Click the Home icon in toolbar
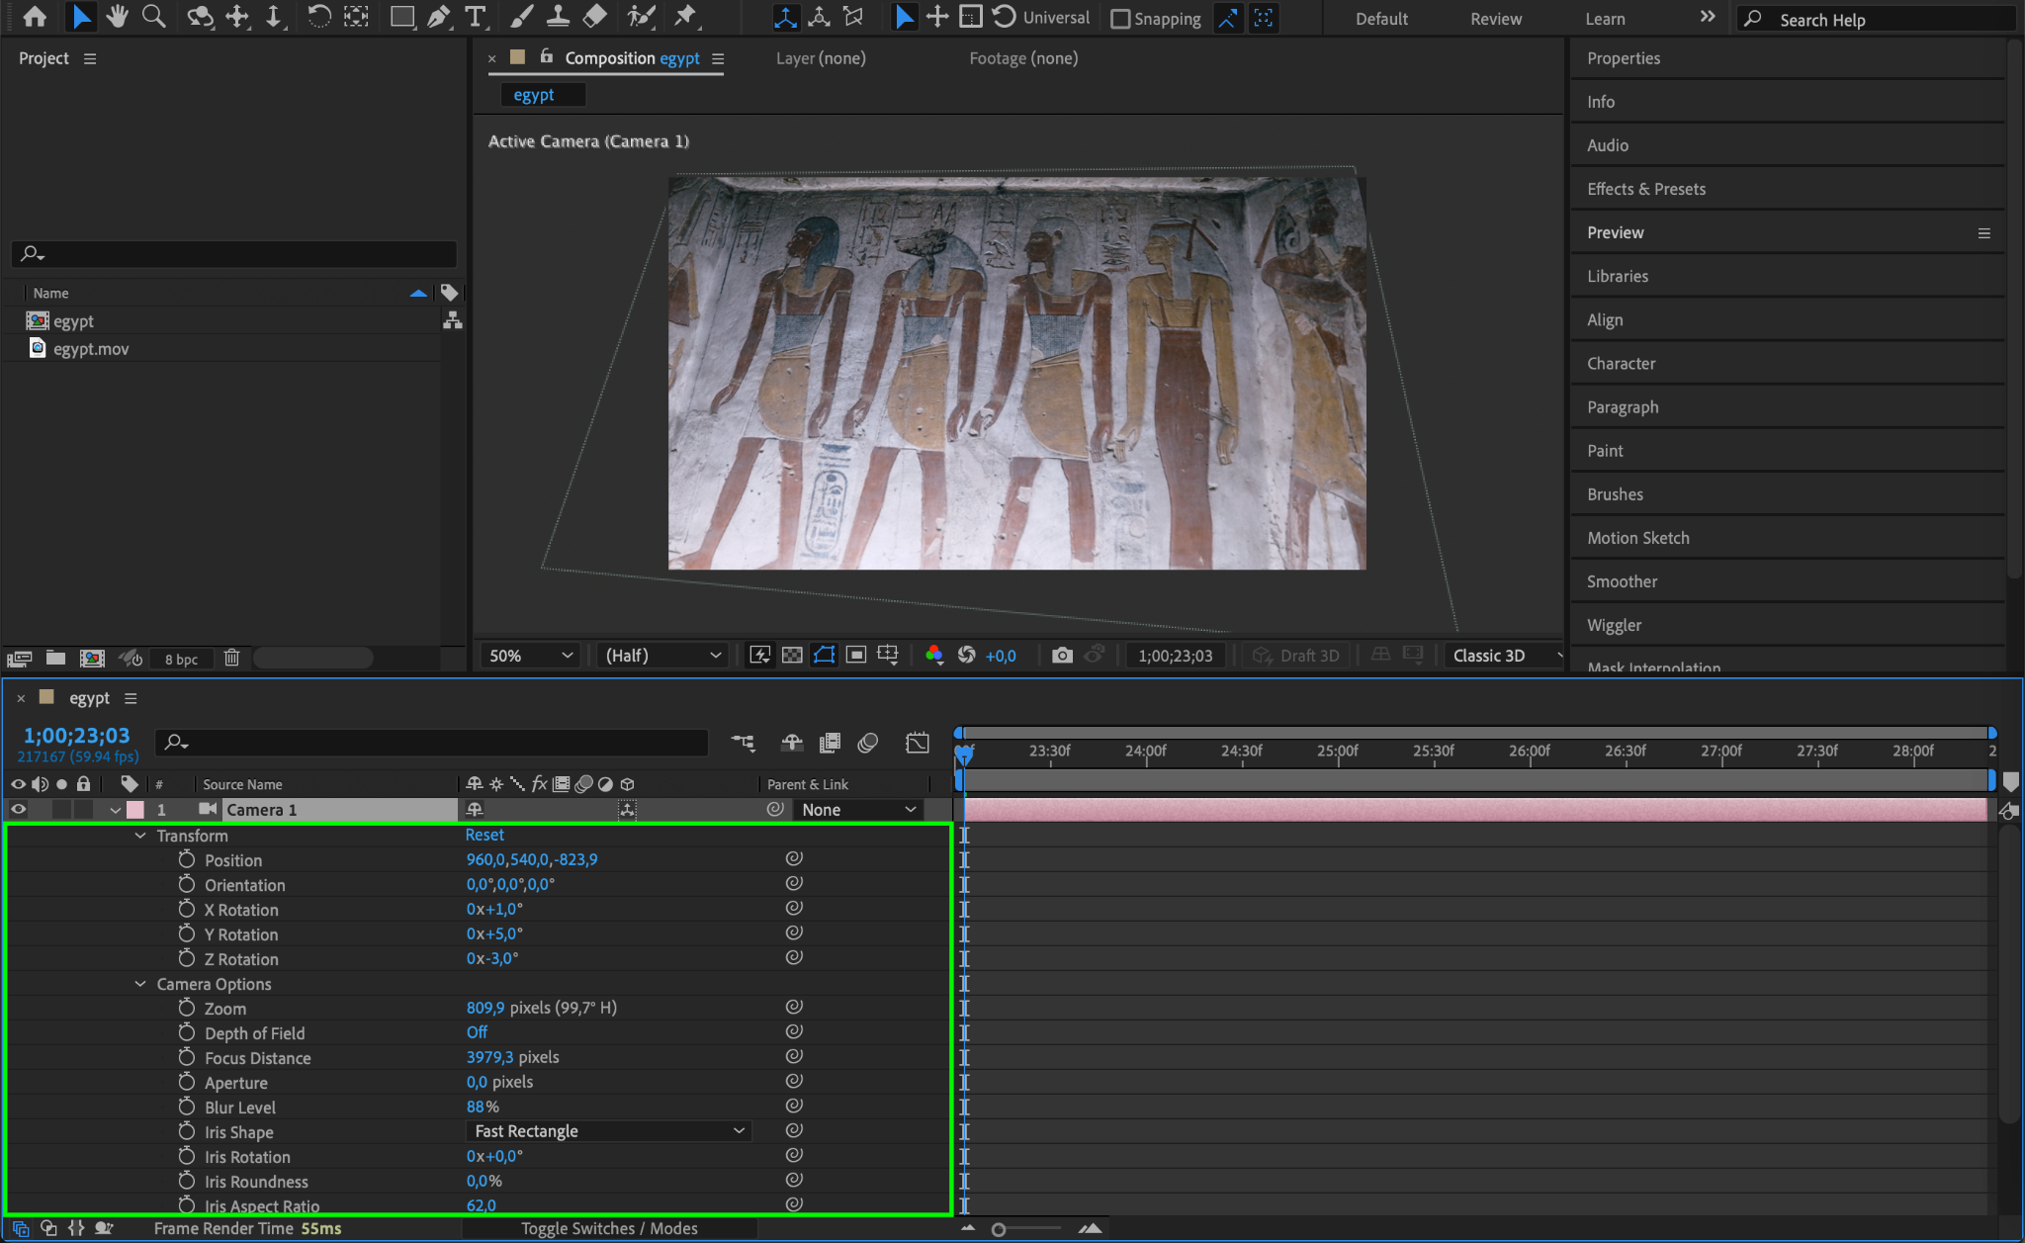This screenshot has height=1243, width=2025. [35, 16]
